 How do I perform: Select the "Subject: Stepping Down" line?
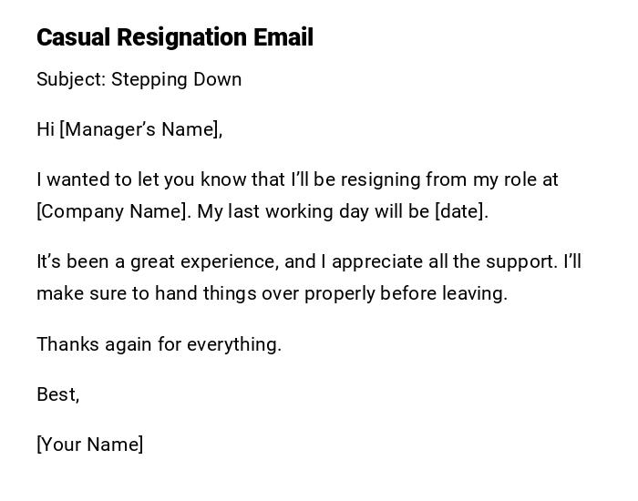point(139,79)
